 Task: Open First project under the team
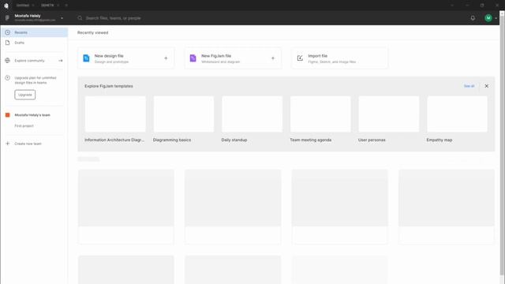[24, 126]
